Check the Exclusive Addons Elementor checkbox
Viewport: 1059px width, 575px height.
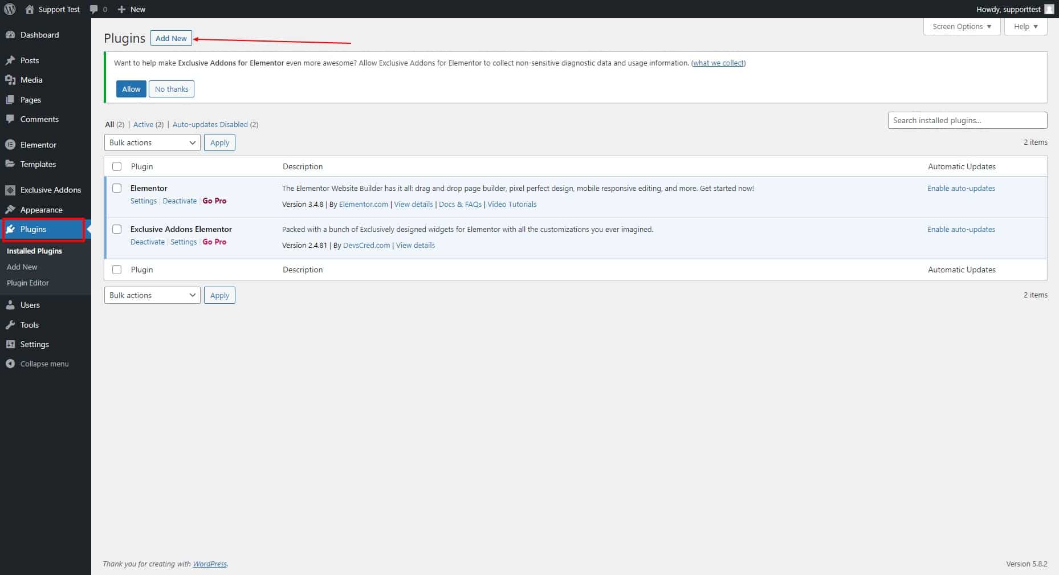pos(117,229)
